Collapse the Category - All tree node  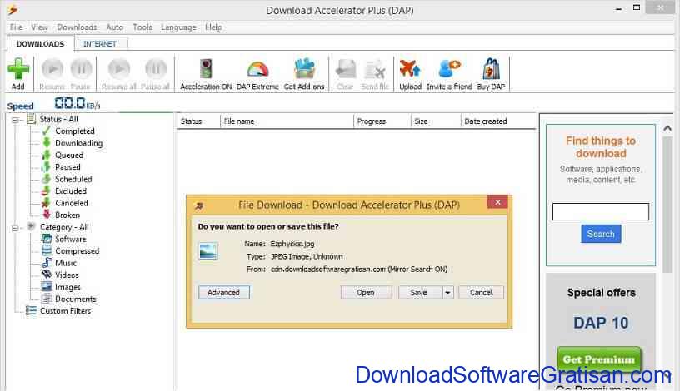(x=15, y=228)
